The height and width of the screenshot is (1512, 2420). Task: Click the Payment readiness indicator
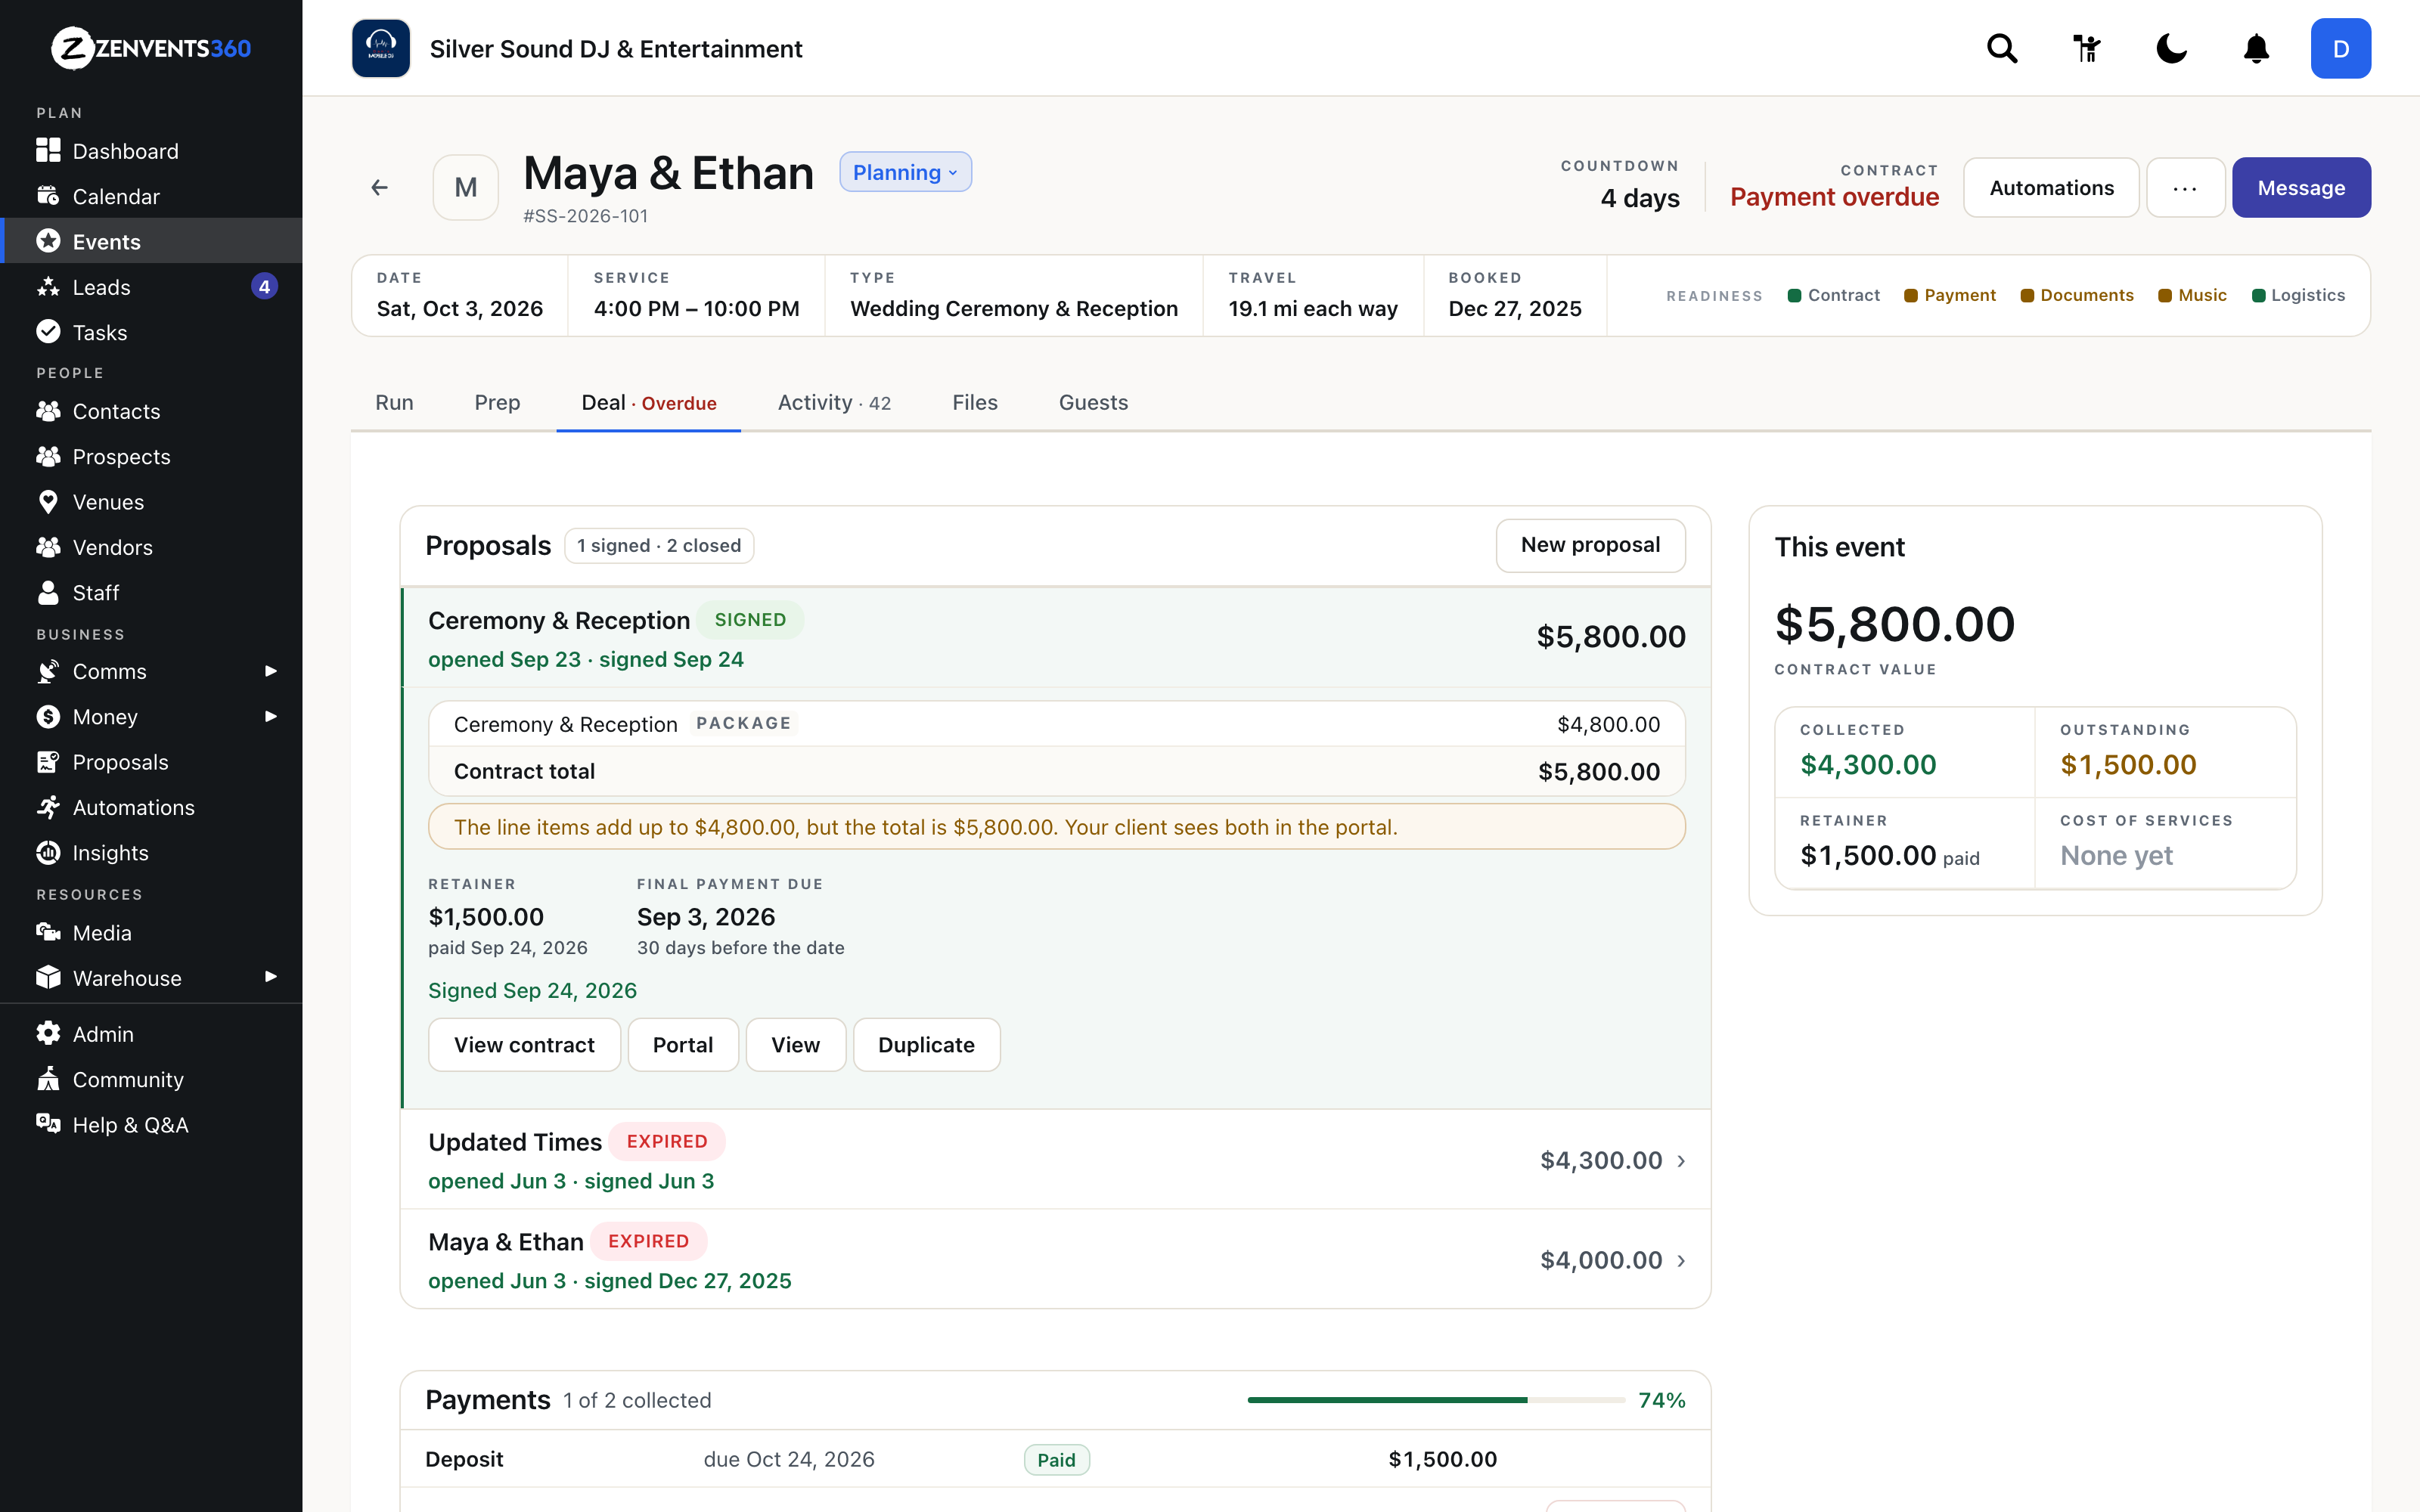[1949, 295]
